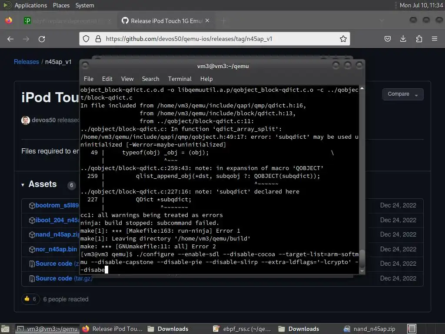Open a new Firefox tab
Screen dimensions: 445x334
[x=224, y=21]
